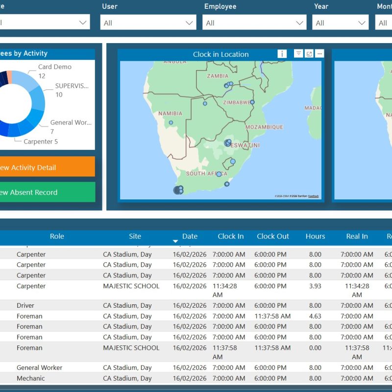The image size is (392, 392).
Task: Sort table by Clock Out column header
Action: click(x=273, y=236)
